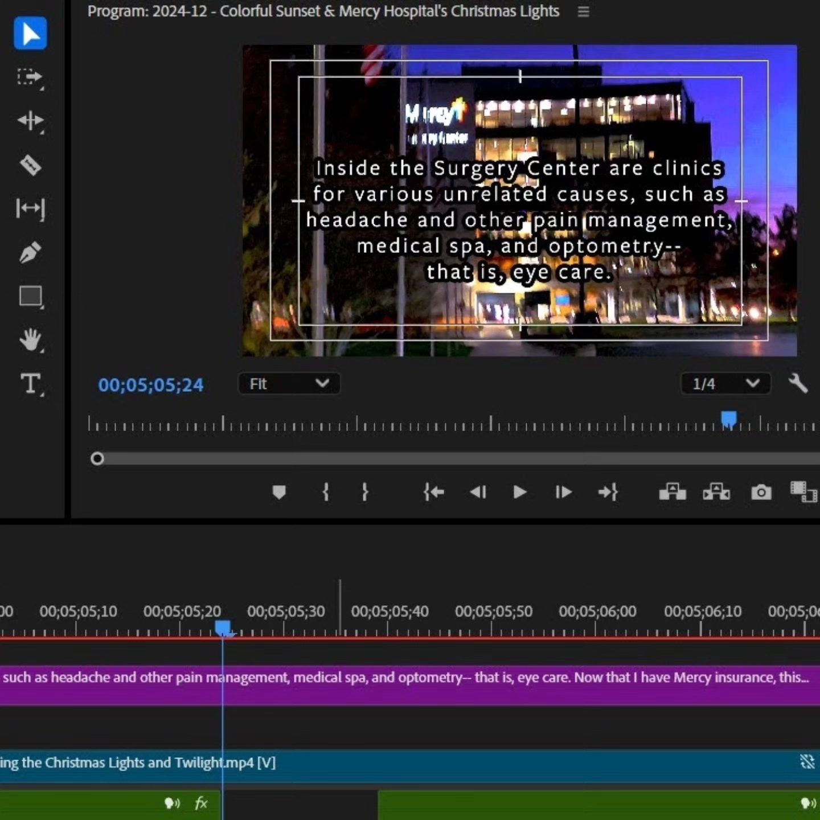Click the 00;05;05;50 ruler label

coord(494,612)
